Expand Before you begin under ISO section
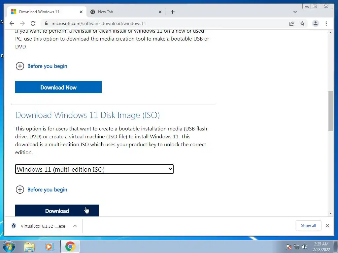 (x=41, y=189)
